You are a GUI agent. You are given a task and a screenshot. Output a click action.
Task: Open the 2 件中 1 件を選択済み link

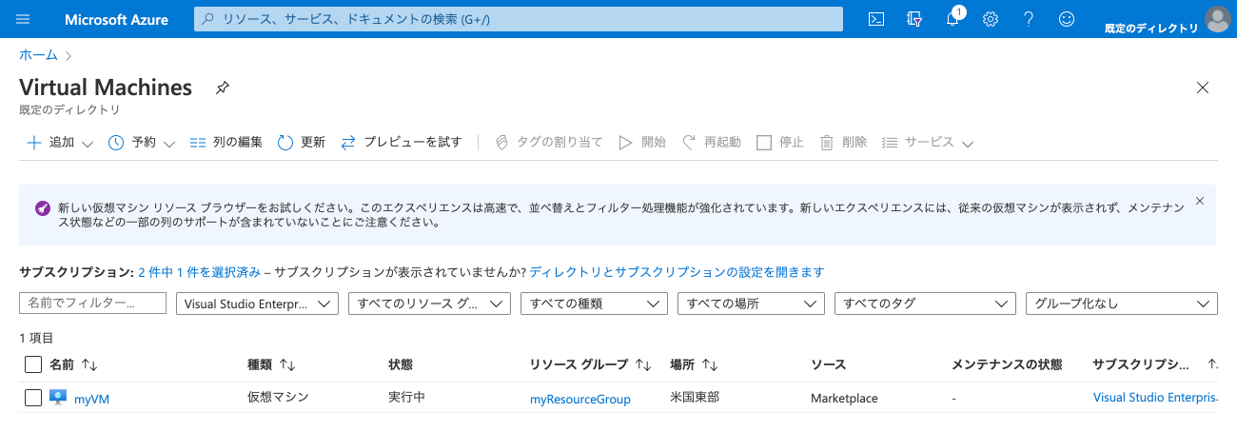[199, 272]
